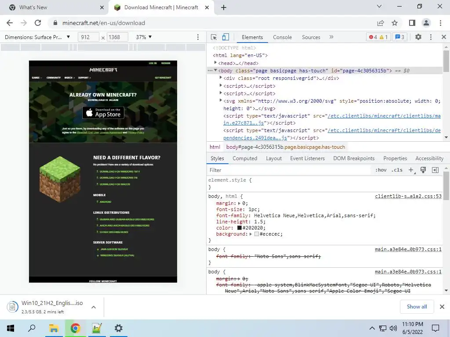
Task: Click the 912 width input
Action: click(88, 37)
